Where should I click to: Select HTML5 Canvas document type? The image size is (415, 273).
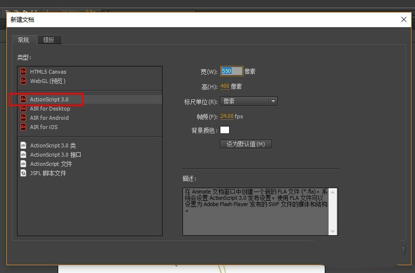click(90, 71)
